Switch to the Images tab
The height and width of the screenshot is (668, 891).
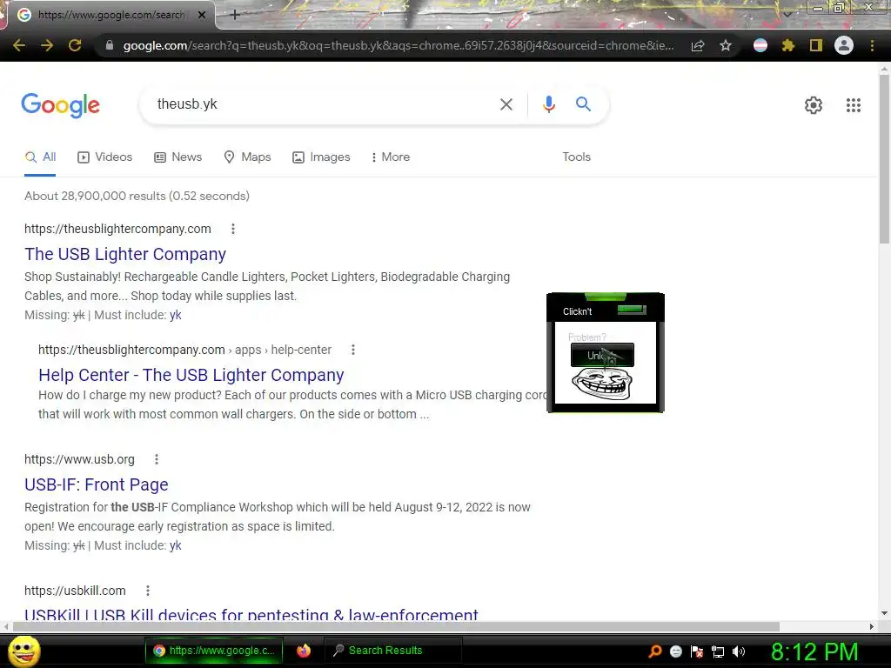321,157
